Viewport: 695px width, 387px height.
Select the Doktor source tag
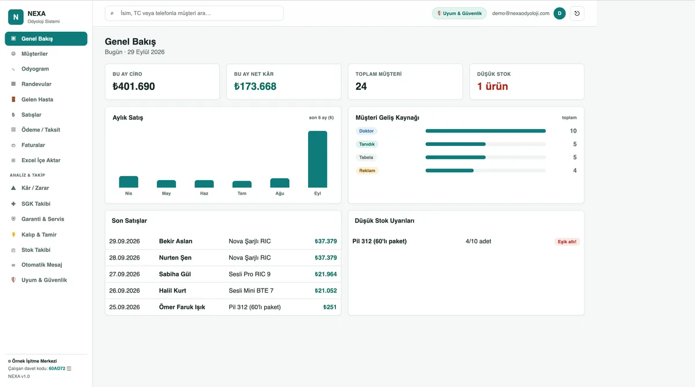pyautogui.click(x=367, y=131)
